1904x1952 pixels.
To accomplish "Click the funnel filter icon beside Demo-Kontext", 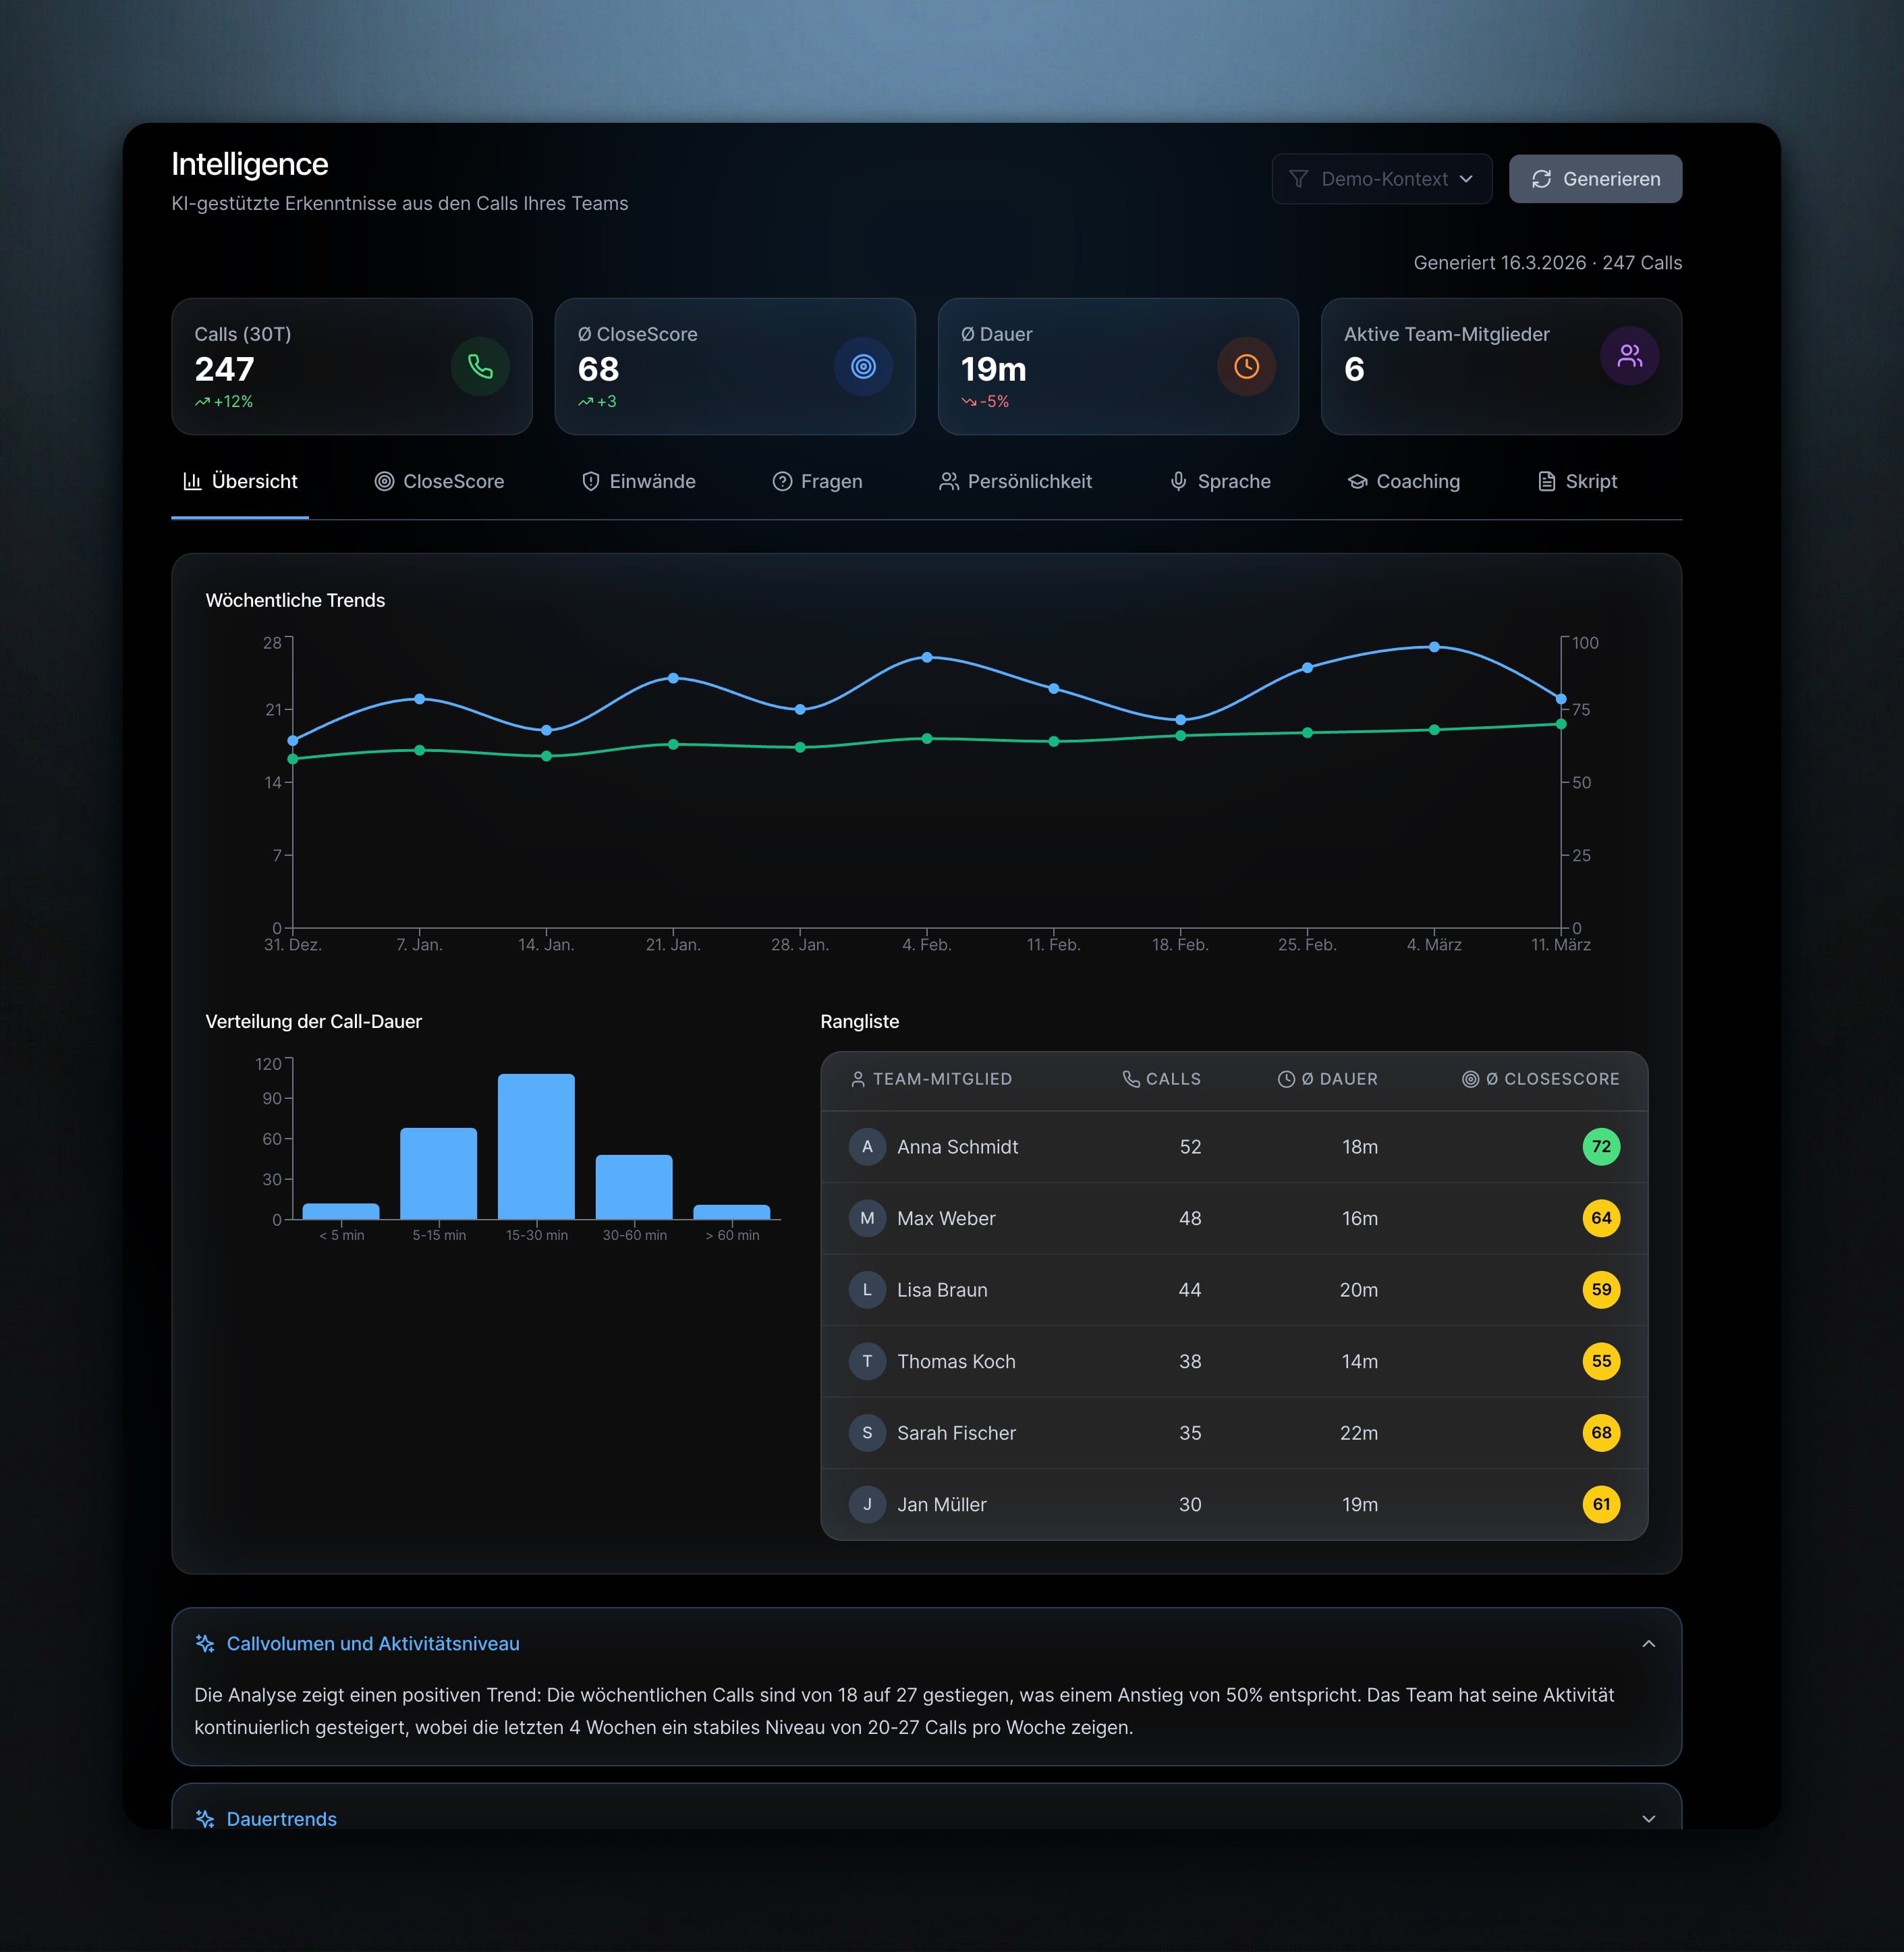I will coord(1298,179).
